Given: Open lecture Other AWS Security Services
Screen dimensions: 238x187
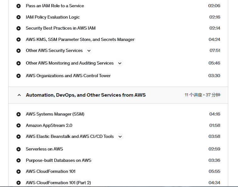Looking at the screenshot, I should pos(54,50).
